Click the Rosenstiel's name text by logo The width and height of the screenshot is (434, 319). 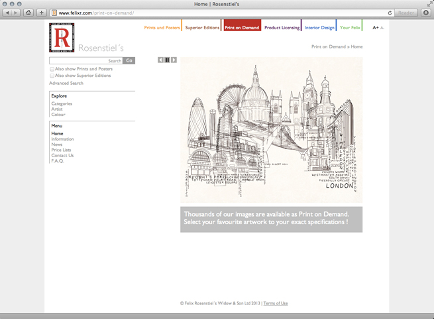tap(101, 48)
